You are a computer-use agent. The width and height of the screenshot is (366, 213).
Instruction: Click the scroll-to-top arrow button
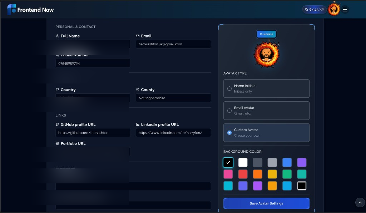[x=360, y=203]
